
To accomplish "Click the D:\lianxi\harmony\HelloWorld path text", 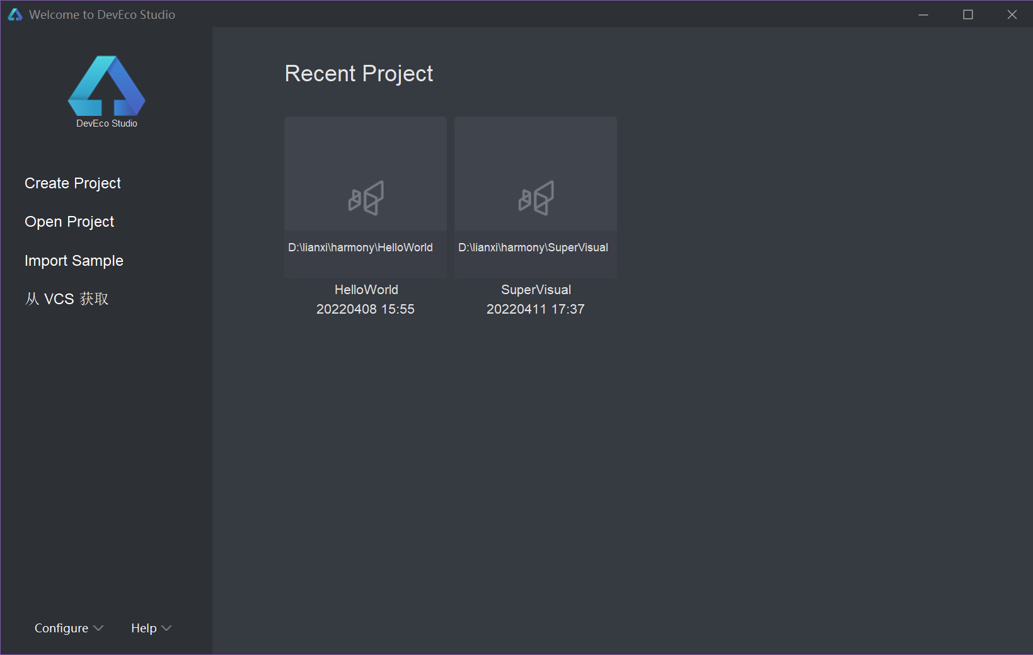I will (x=361, y=248).
